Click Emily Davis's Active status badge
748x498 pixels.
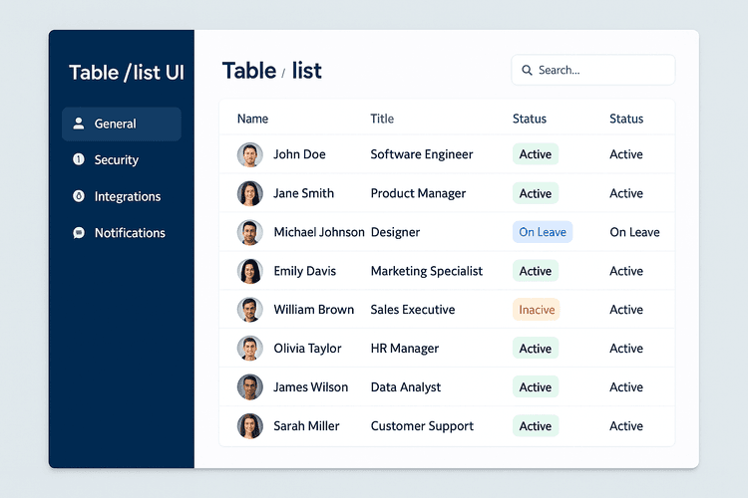(535, 271)
